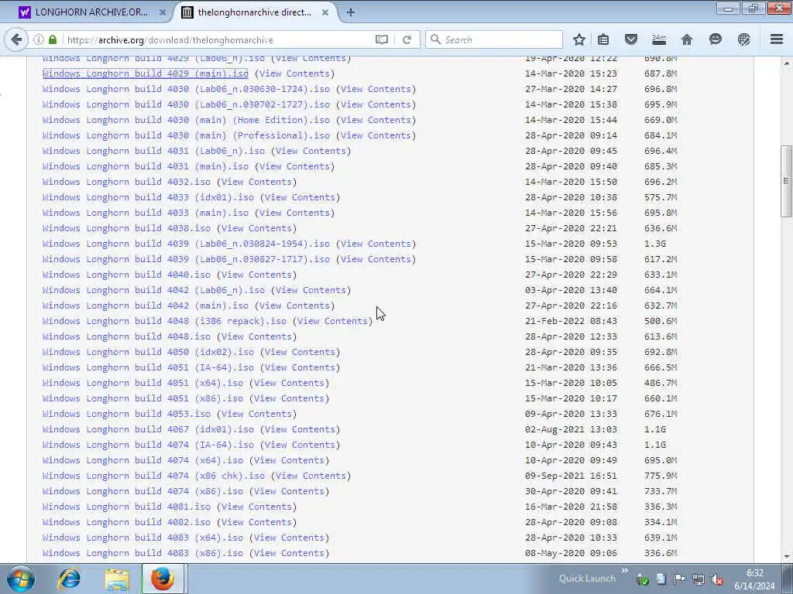Click the muted volume speaker tray icon
Viewport: 793px width, 594px height.
point(716,580)
